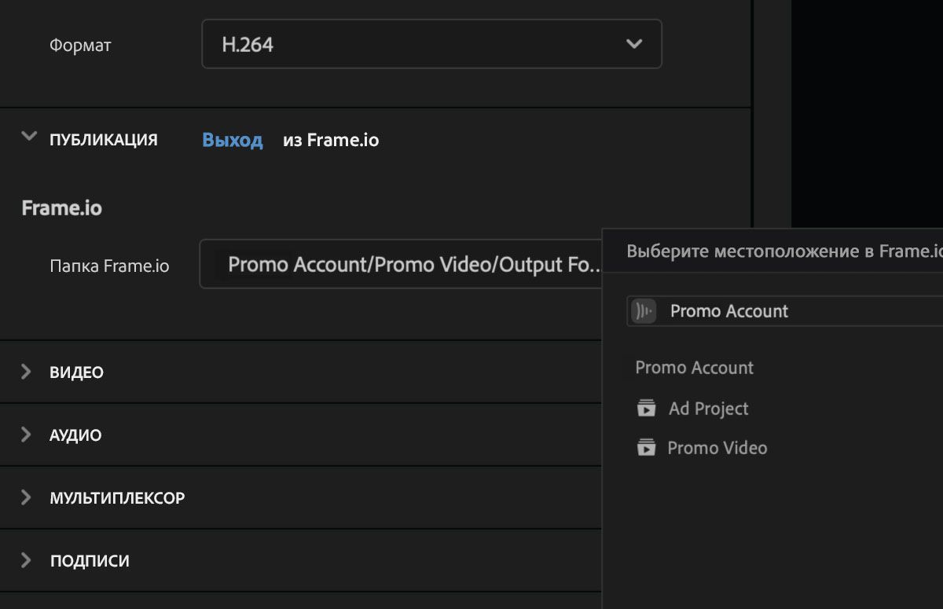Click the МУЛЬТИПЛЕКСОР section label

click(117, 498)
